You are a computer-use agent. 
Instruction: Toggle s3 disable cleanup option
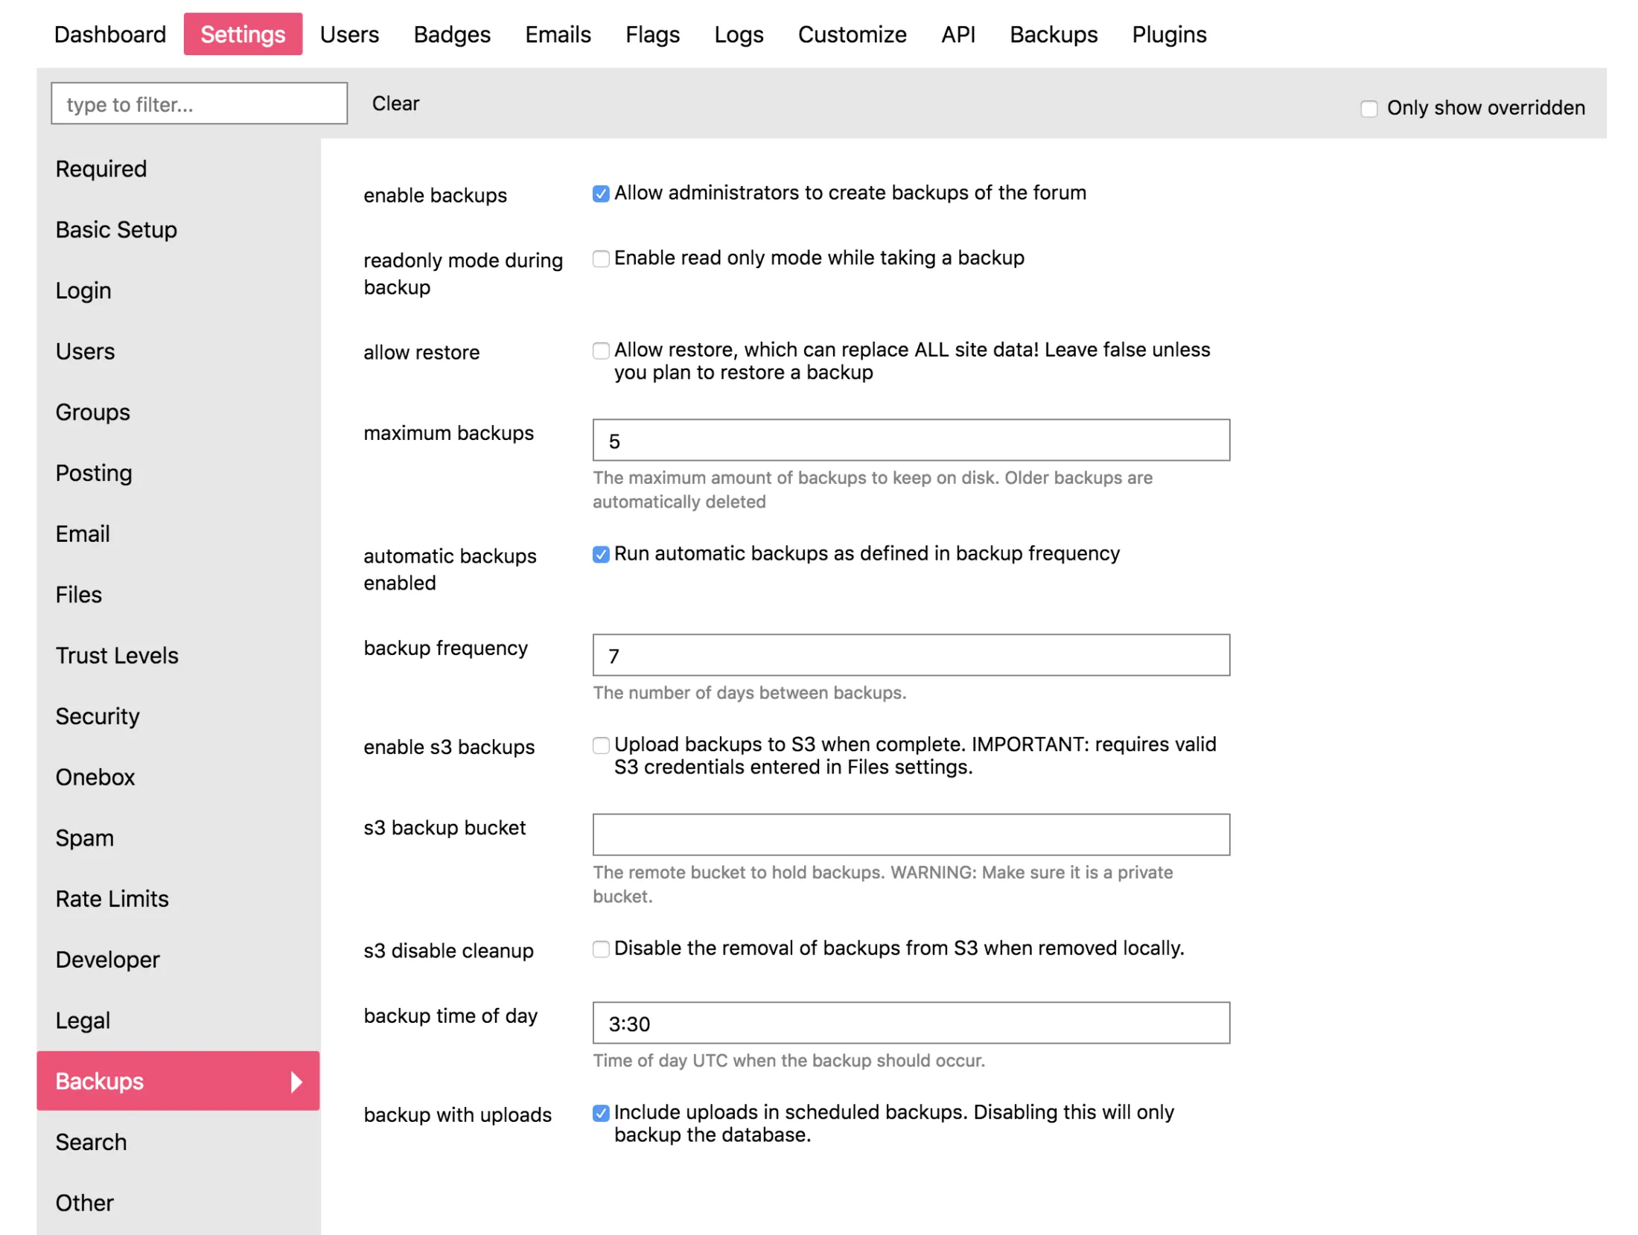coord(600,949)
